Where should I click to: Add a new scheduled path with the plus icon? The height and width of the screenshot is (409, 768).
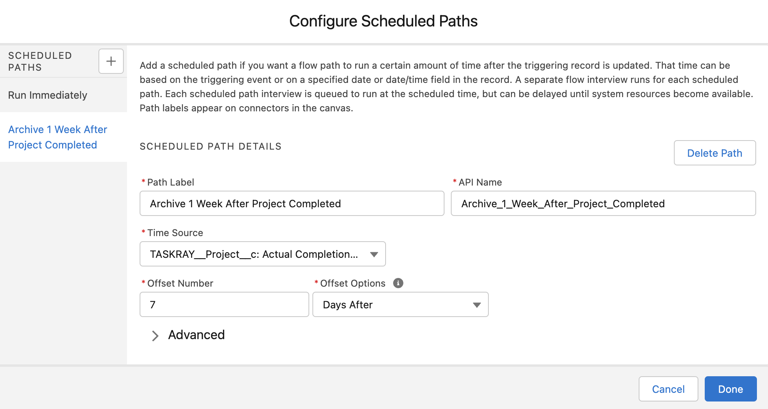pyautogui.click(x=111, y=61)
